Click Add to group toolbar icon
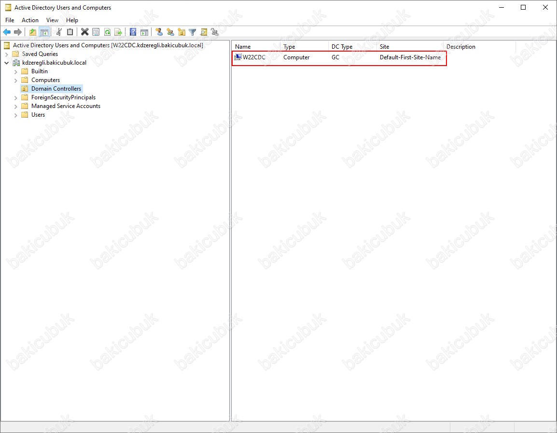The height and width of the screenshot is (433, 557). tap(215, 32)
